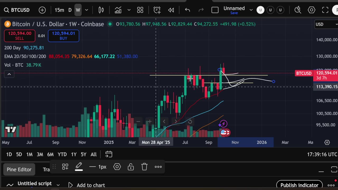Collapse the indicator legend chevron

[x=9, y=74]
